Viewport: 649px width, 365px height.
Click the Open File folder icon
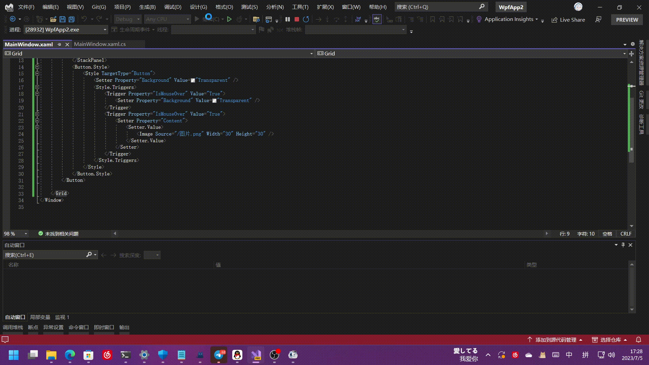(53, 19)
